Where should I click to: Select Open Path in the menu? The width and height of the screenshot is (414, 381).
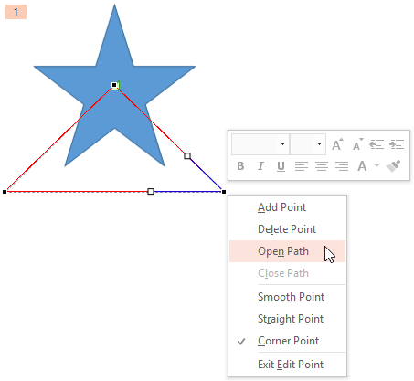pyautogui.click(x=287, y=251)
